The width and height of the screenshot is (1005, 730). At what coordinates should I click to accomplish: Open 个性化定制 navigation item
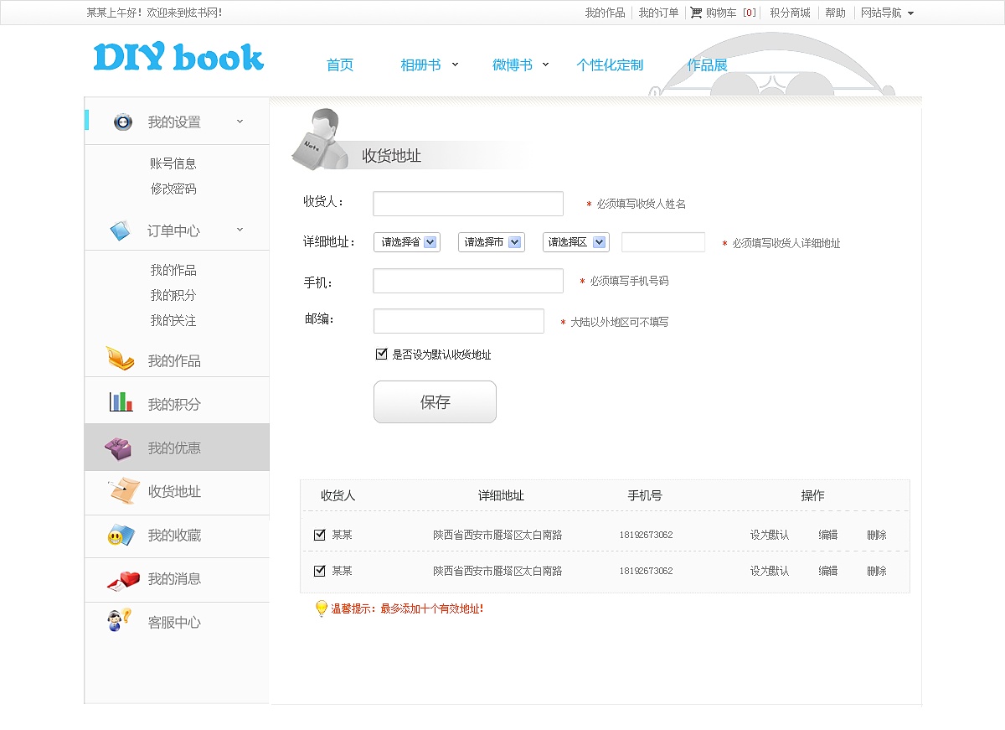[x=610, y=65]
